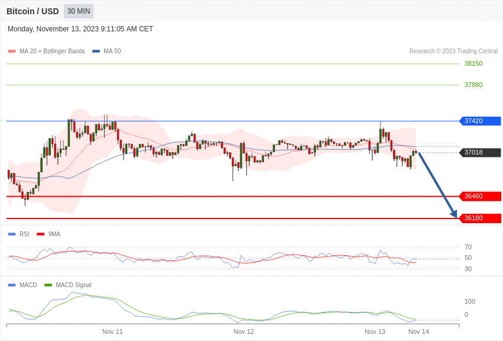Click the MACD legend label
The image size is (503, 341).
(x=28, y=285)
